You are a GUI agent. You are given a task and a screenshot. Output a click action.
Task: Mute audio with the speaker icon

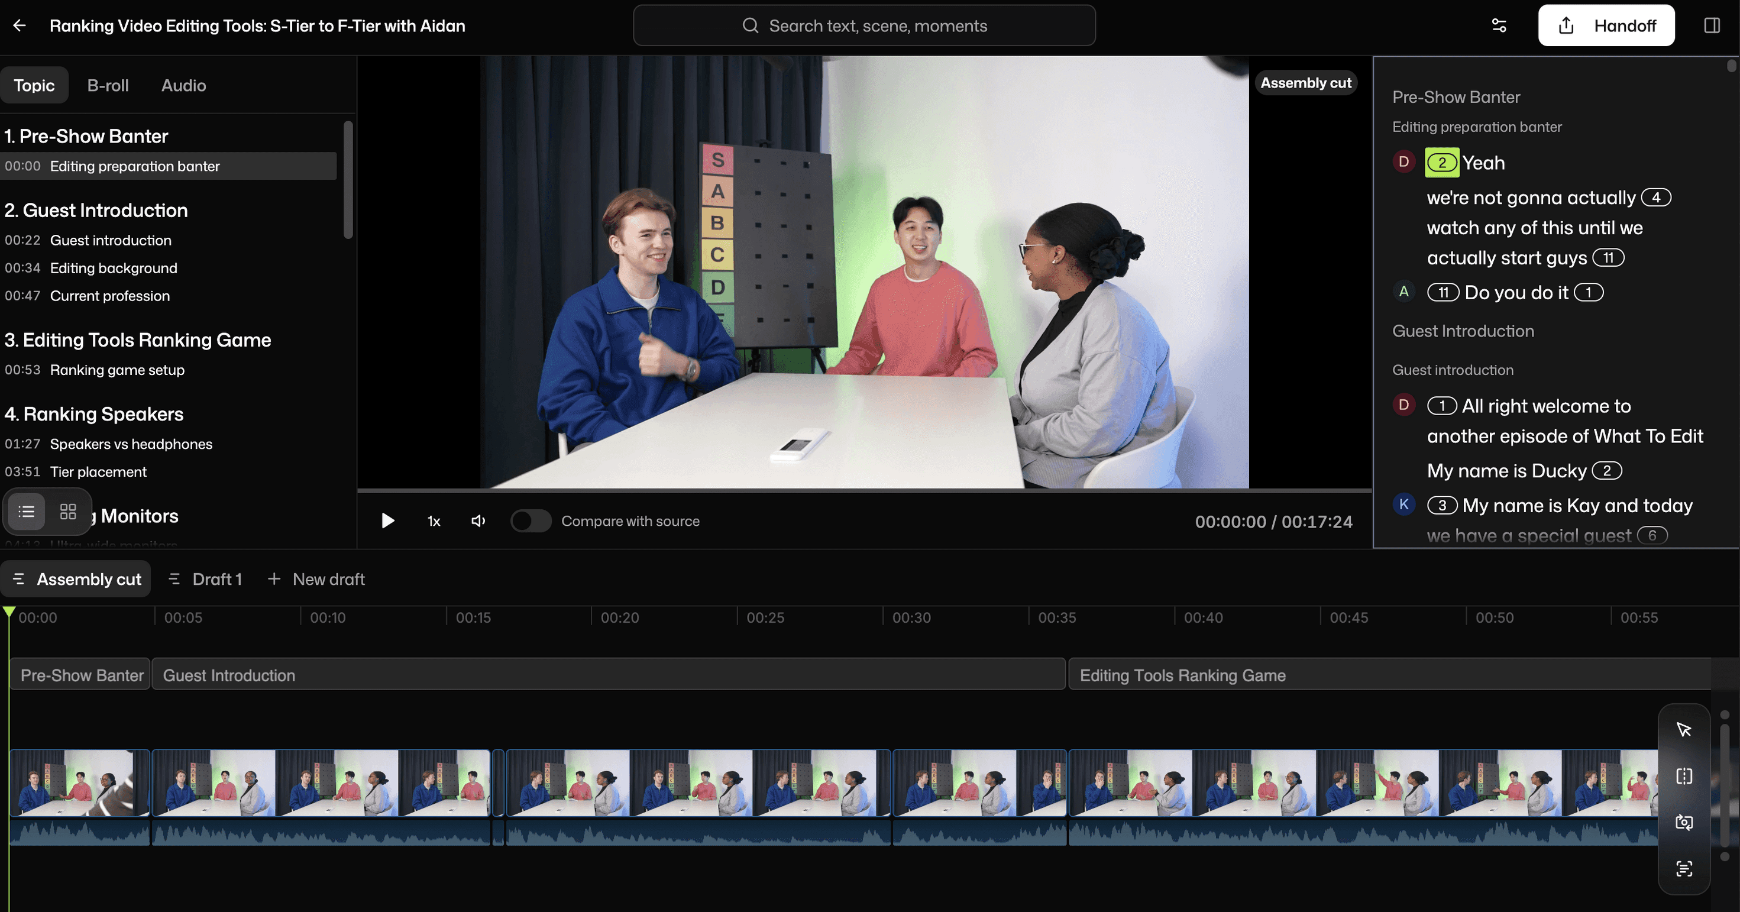coord(478,521)
